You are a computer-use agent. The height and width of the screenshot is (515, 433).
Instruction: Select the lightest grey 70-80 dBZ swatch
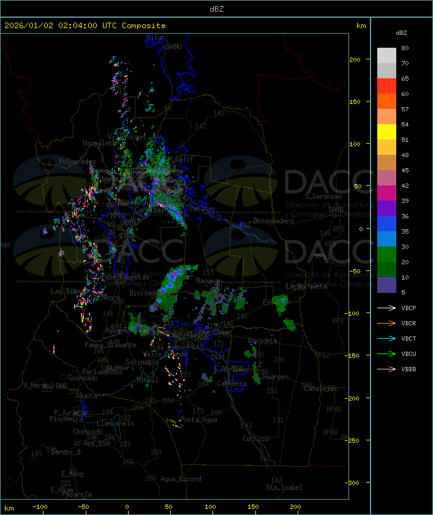point(386,56)
